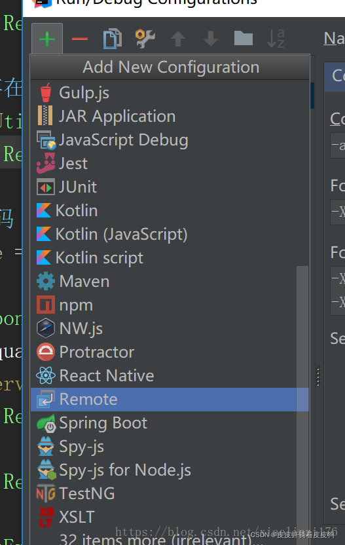Click the Spring Boot leaf icon
345x545 pixels.
point(46,423)
